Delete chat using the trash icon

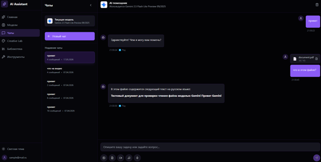coord(317,5)
